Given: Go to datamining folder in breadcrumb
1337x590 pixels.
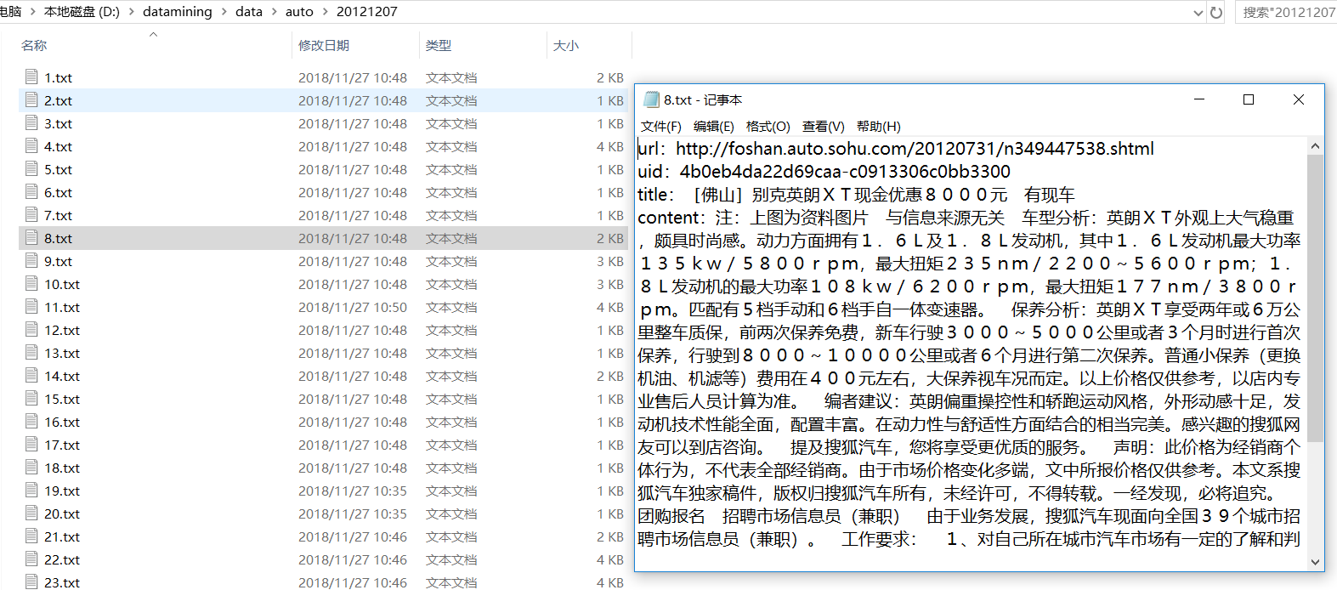Looking at the screenshot, I should coord(178,12).
